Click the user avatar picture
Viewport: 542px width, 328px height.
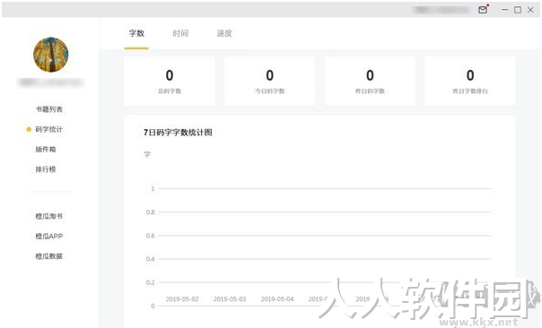[51, 55]
